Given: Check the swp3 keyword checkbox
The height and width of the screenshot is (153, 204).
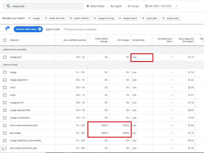Looking at the screenshot, I should [5, 87].
